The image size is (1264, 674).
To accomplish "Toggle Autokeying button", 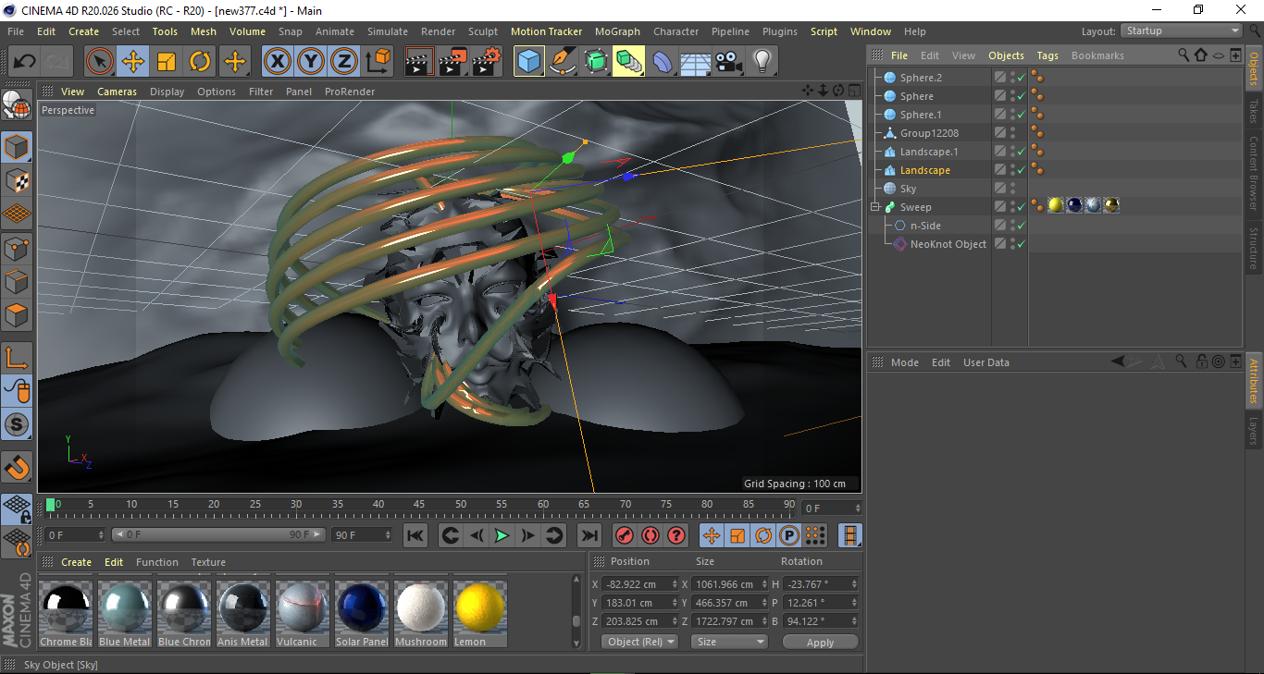I will pyautogui.click(x=650, y=535).
